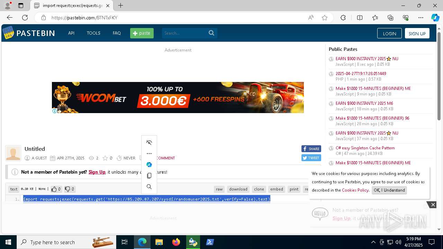Open the Favorites list icon
The height and width of the screenshot is (249, 443).
pyautogui.click(x=375, y=18)
